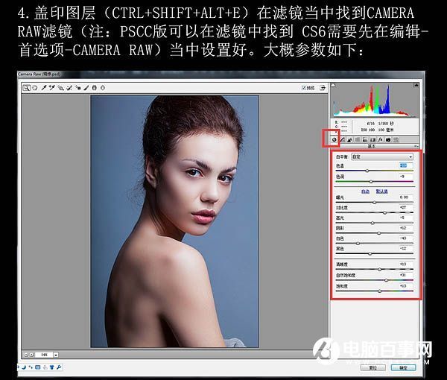The width and height of the screenshot is (447, 380).
Task: Toggle shadow clipping warning in histogram
Action: coord(336,84)
